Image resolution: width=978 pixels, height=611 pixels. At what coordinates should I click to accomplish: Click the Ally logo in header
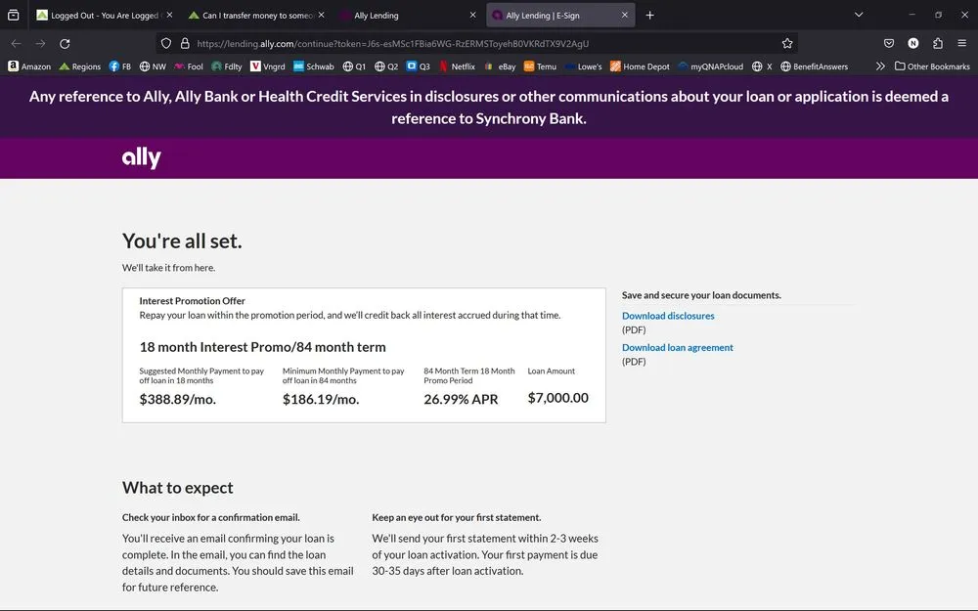point(142,158)
